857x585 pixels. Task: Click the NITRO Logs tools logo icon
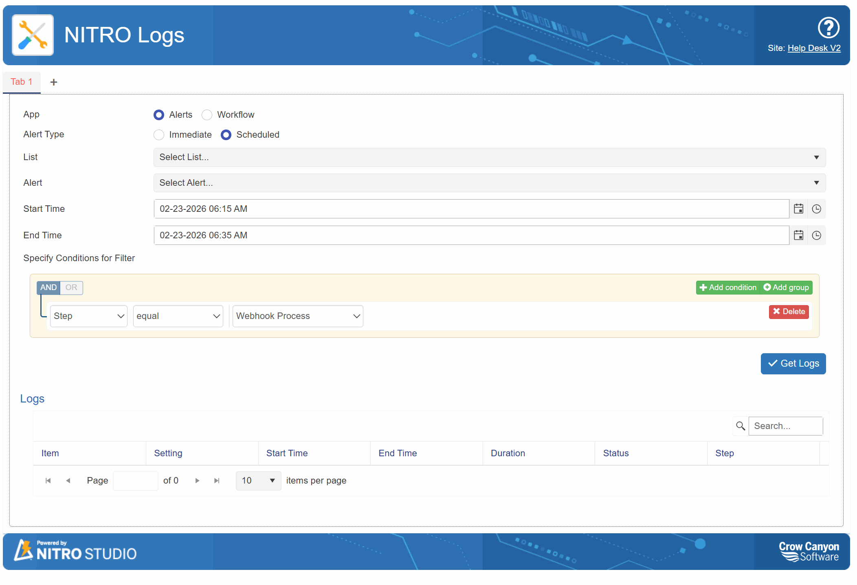pos(33,35)
